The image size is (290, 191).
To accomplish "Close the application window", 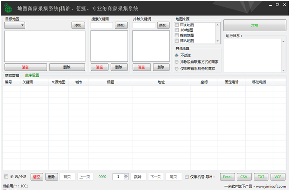I will 284,4.
